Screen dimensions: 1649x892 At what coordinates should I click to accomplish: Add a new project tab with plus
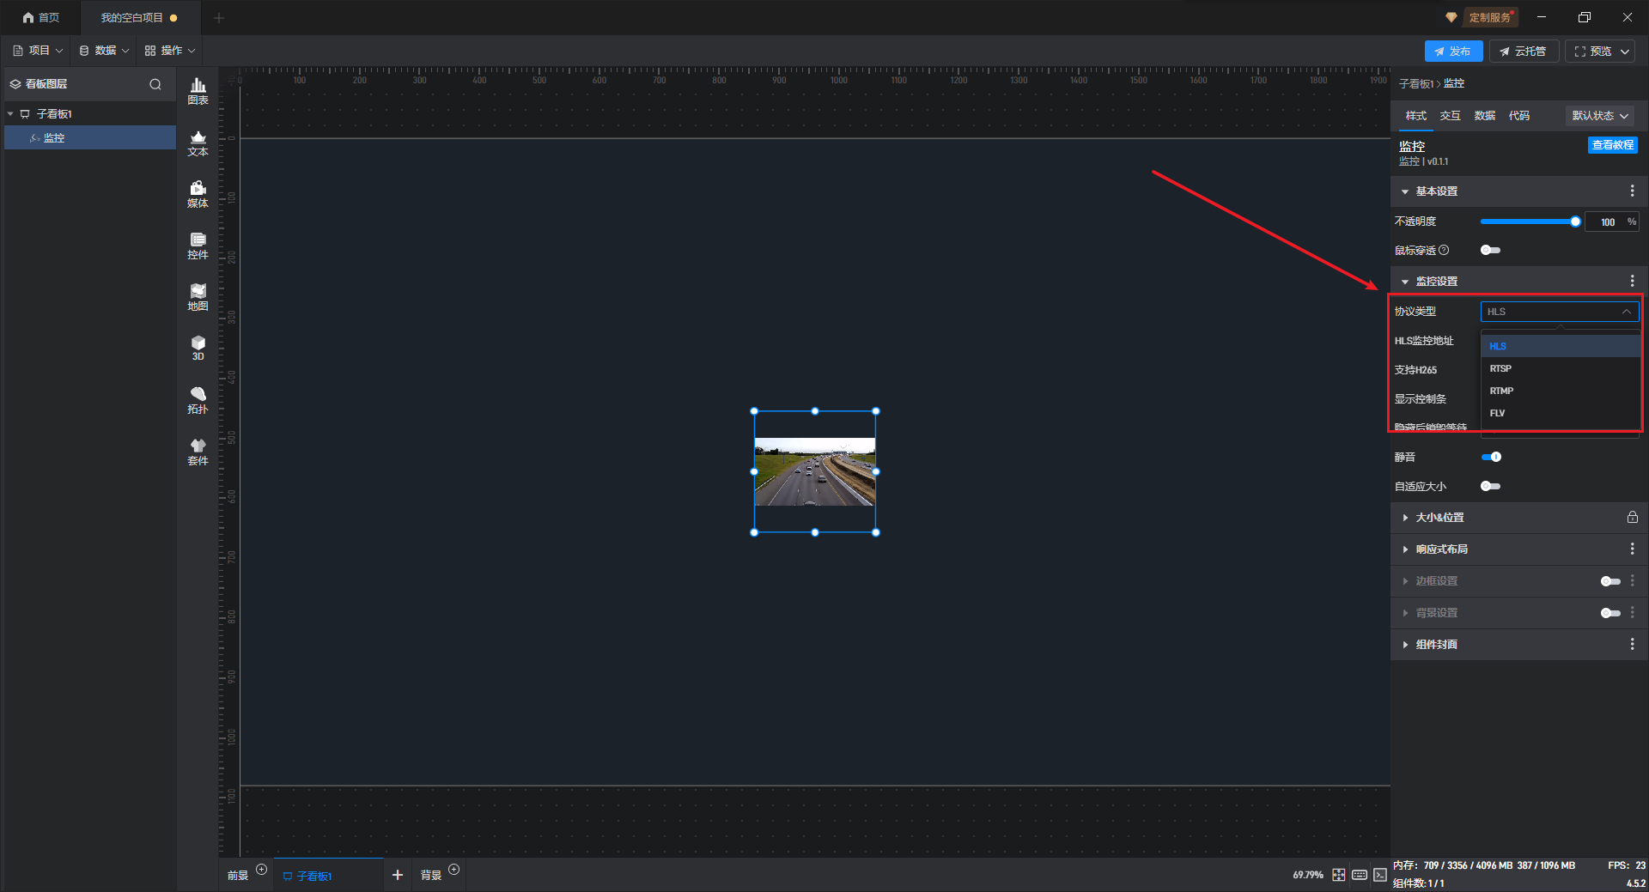(219, 17)
